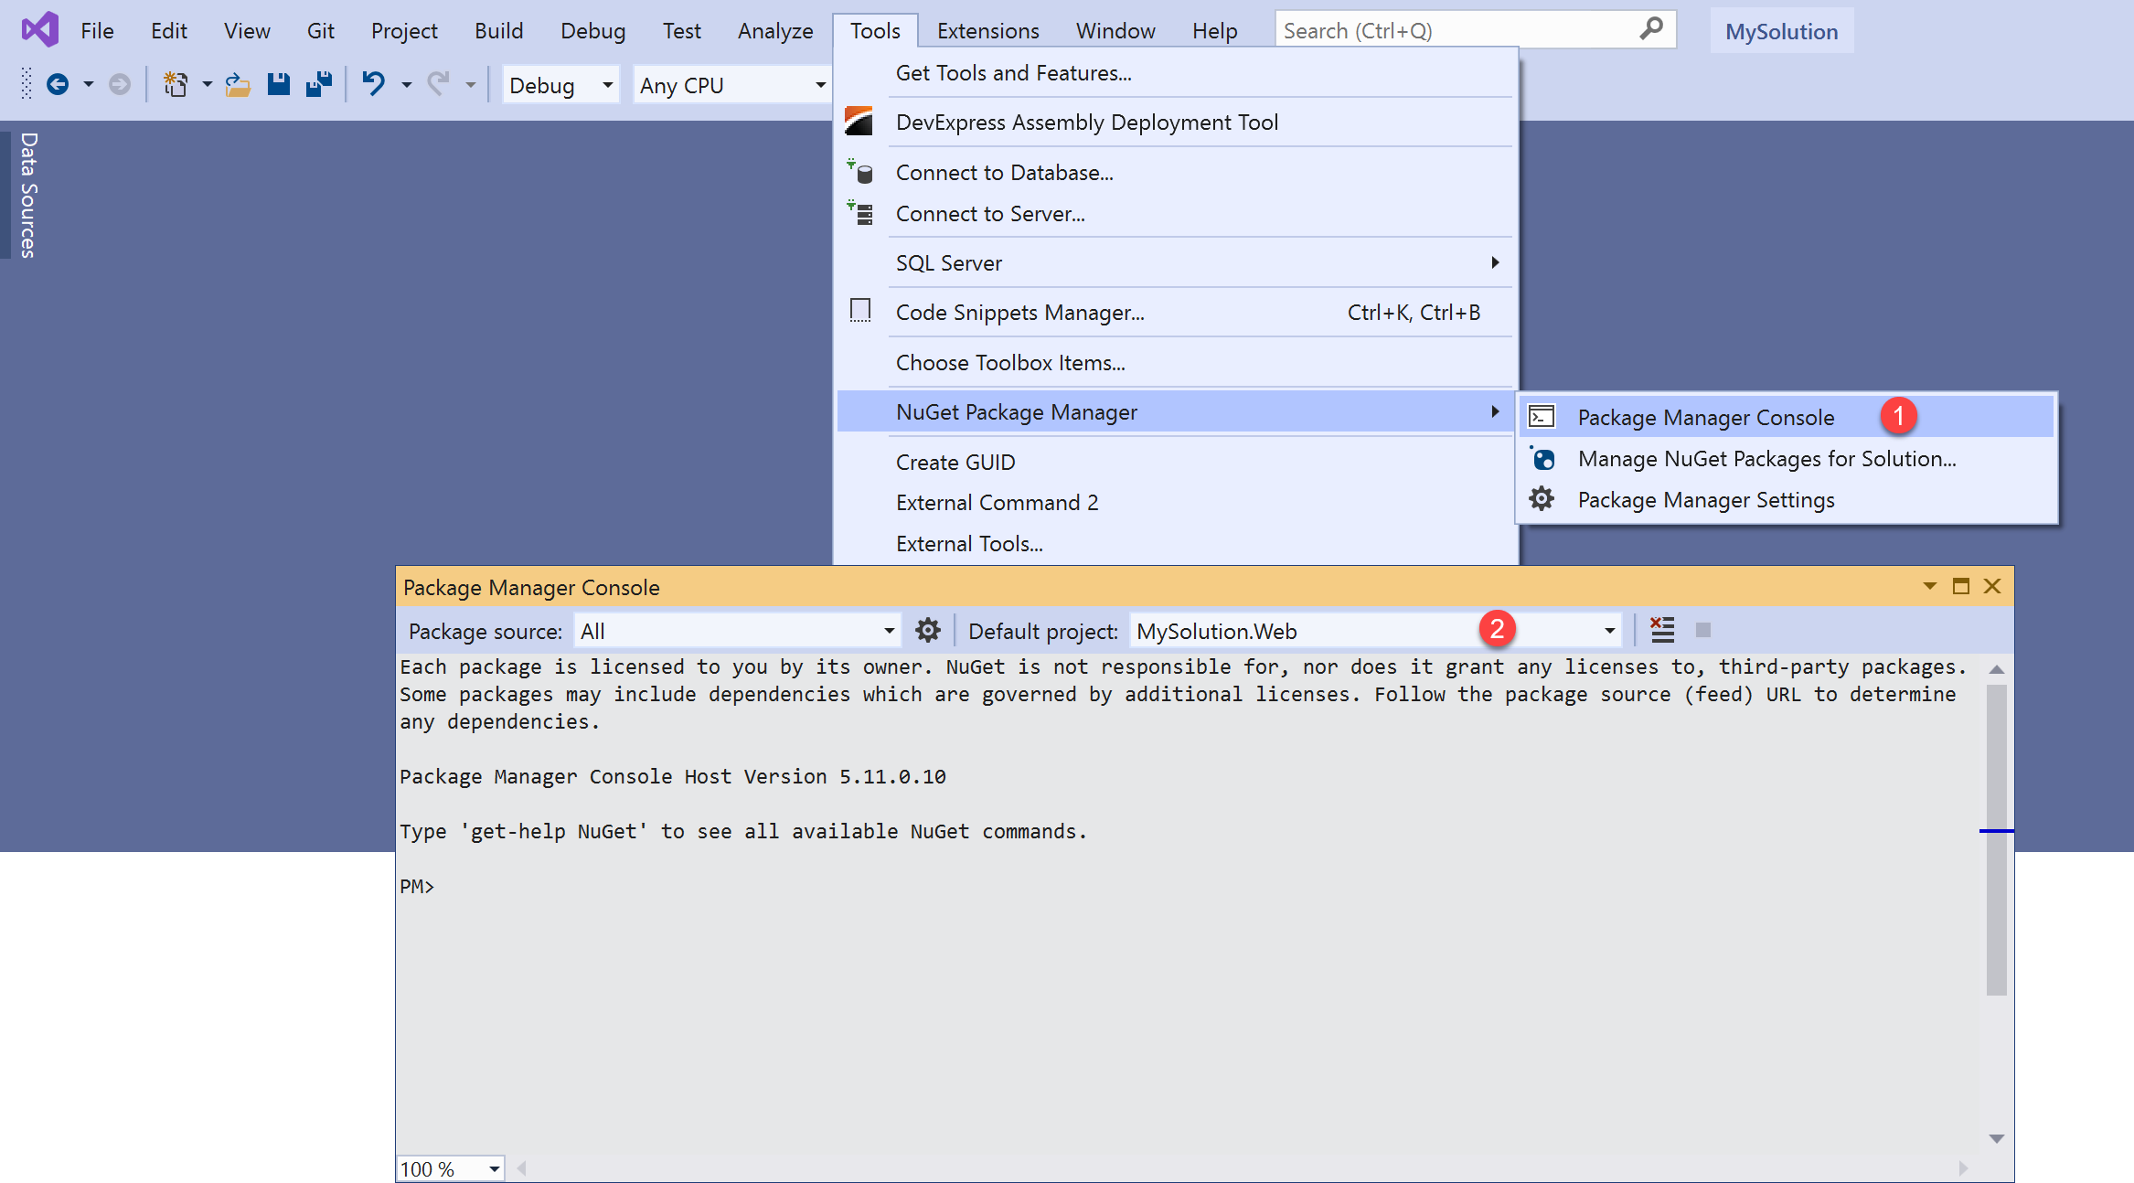
Task: Click the Manage NuGet Packages icon
Action: (1542, 458)
